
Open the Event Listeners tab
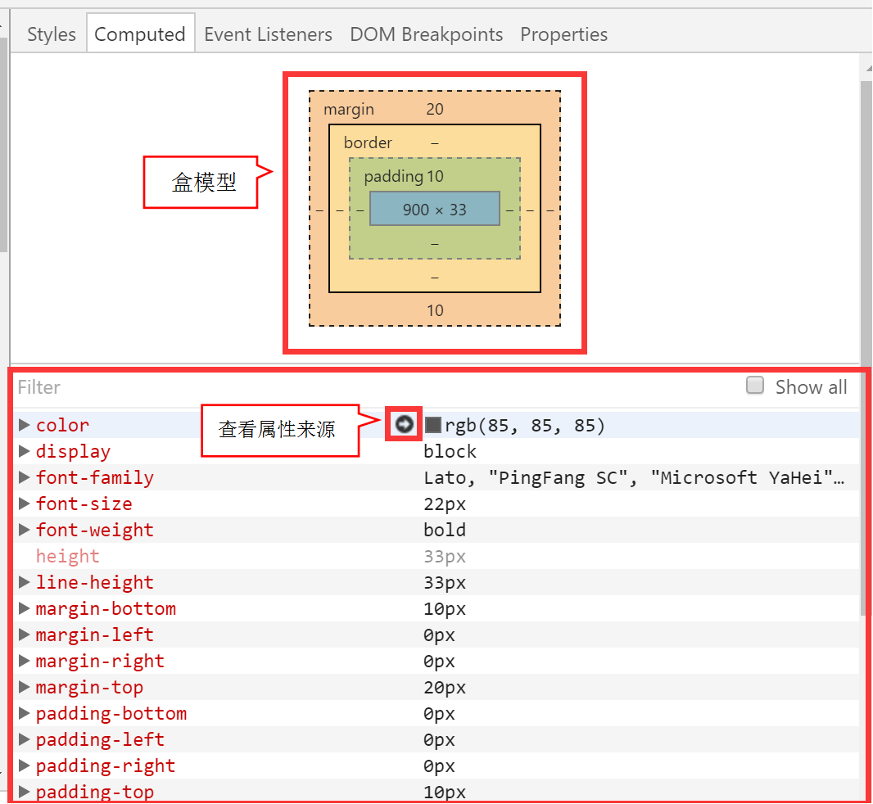pos(268,34)
